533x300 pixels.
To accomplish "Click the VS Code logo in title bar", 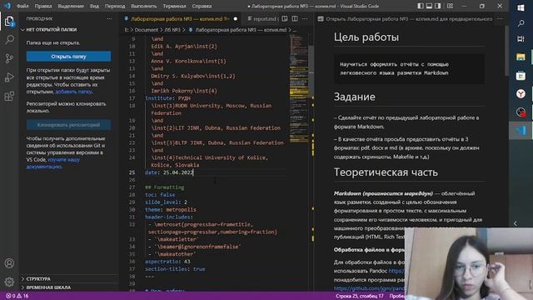I will click(x=7, y=6).
